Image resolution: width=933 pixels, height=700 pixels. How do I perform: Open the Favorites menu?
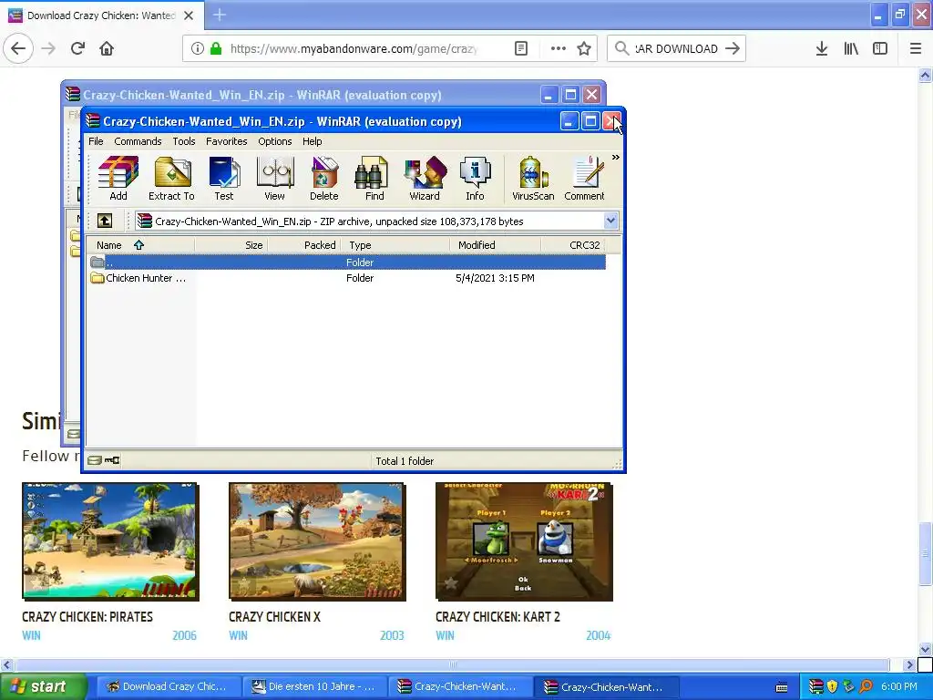226,141
